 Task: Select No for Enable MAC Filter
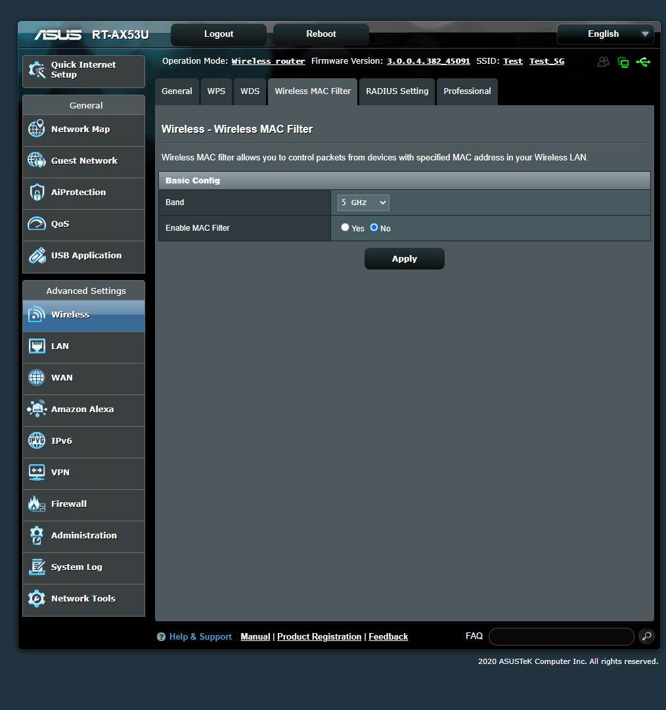374,227
